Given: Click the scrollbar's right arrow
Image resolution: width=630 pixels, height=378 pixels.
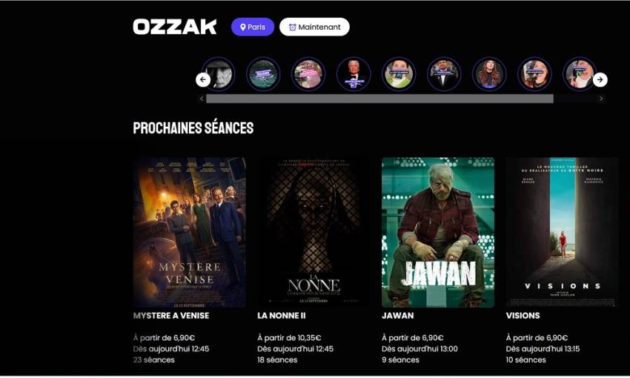Looking at the screenshot, I should [x=601, y=99].
